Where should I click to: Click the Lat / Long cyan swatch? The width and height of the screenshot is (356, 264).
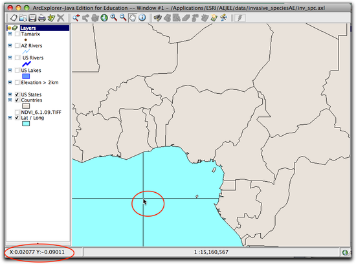point(26,124)
